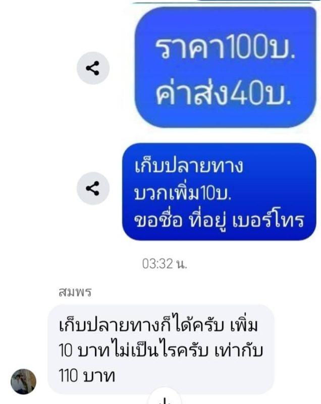The width and height of the screenshot is (321, 404).
Task: Click the word เพิ่ม in gray reply's first line
Action: 244,324
